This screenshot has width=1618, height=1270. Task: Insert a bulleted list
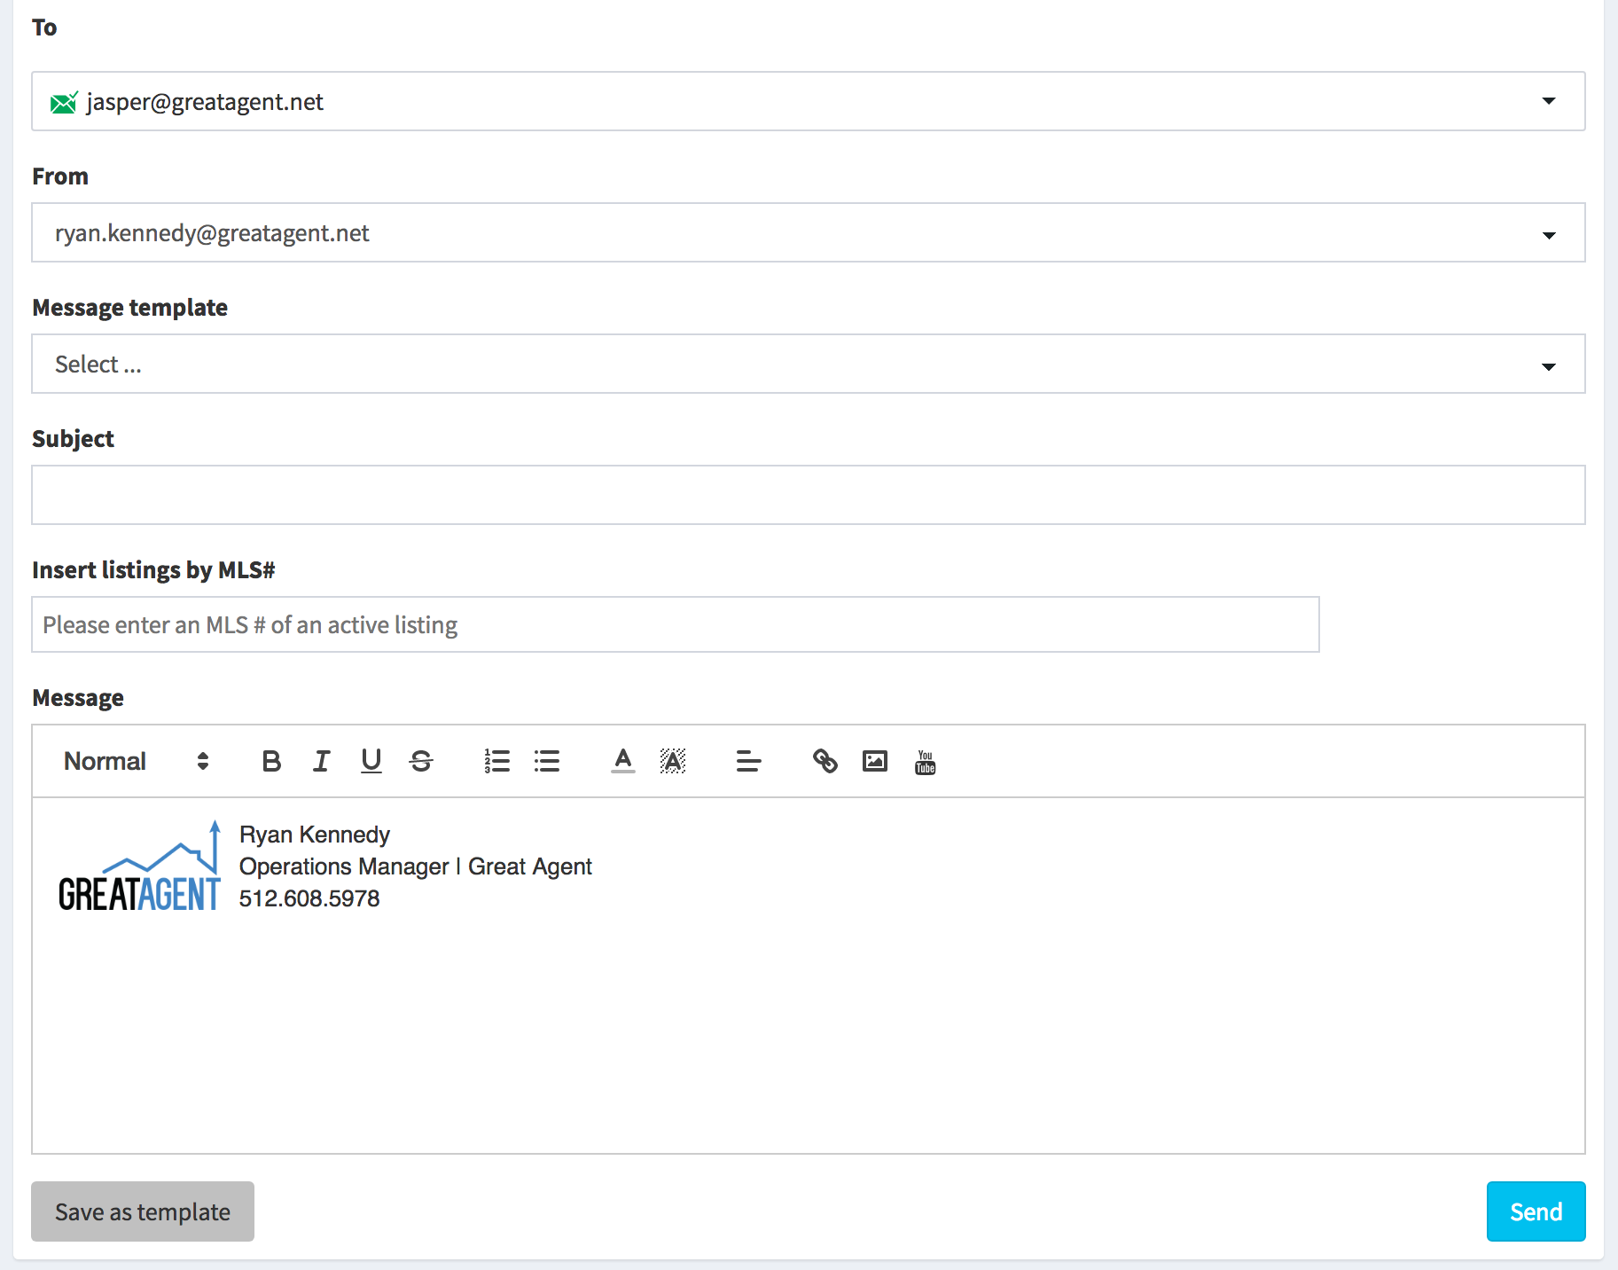click(x=547, y=761)
